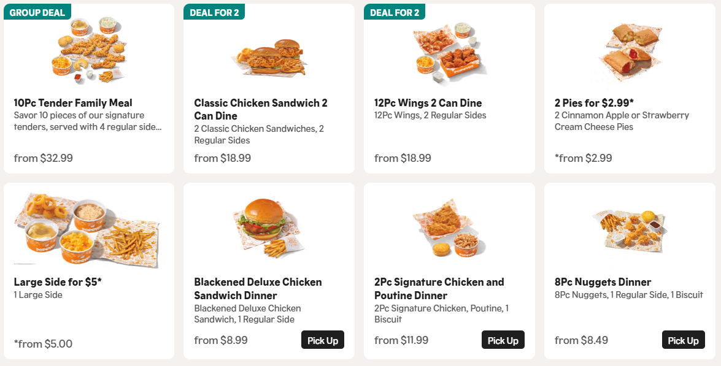Screen dimensions: 721x366
Task: Click the DEAL FOR 2 badge on chicken sandwich card
Action: pos(214,12)
